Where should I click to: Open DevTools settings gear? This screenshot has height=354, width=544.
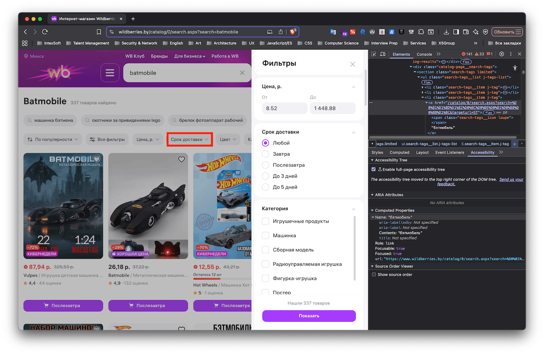pos(502,54)
